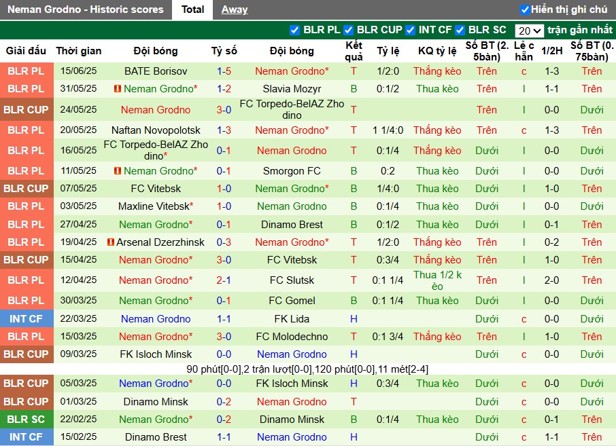
Task: Click date 20/05/25
Action: click(x=78, y=130)
